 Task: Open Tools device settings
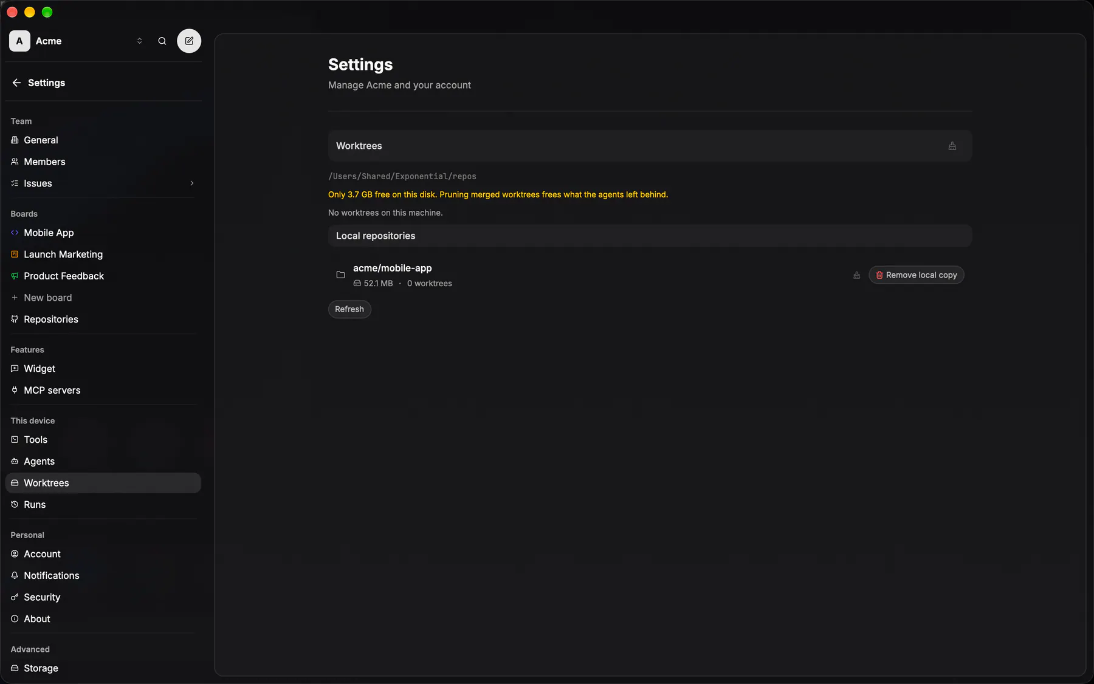point(103,440)
